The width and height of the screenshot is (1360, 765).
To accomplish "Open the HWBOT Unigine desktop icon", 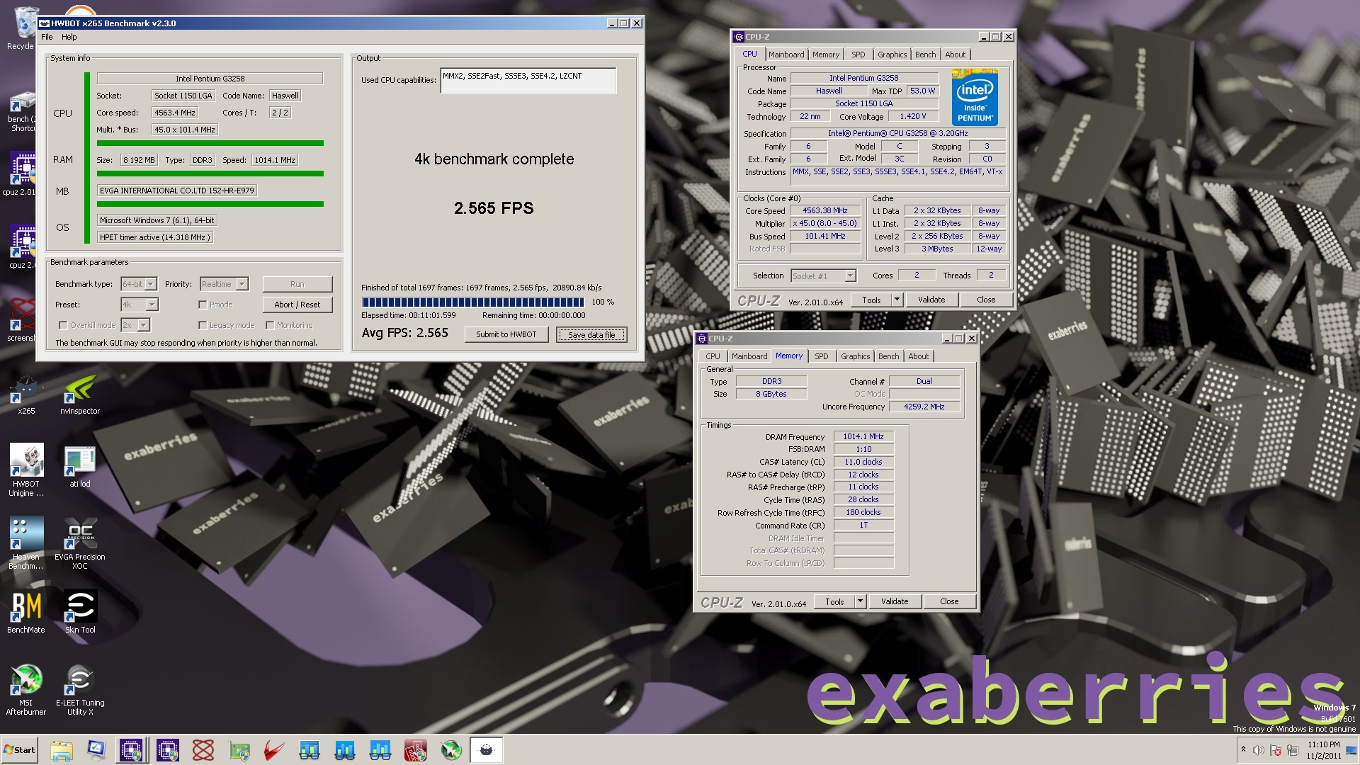I will tap(26, 470).
